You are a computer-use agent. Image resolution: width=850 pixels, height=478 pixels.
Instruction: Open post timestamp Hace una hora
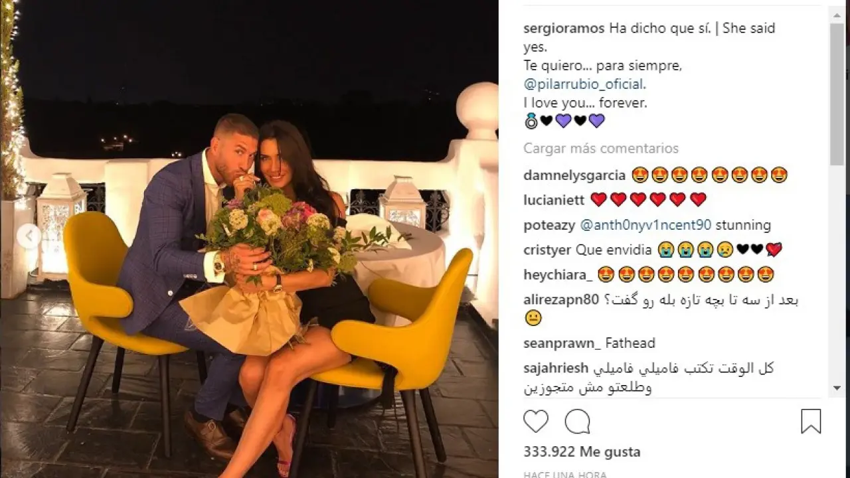click(564, 475)
